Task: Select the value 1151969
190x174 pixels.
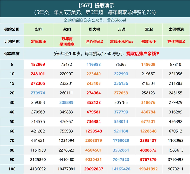Action: click(x=38, y=150)
